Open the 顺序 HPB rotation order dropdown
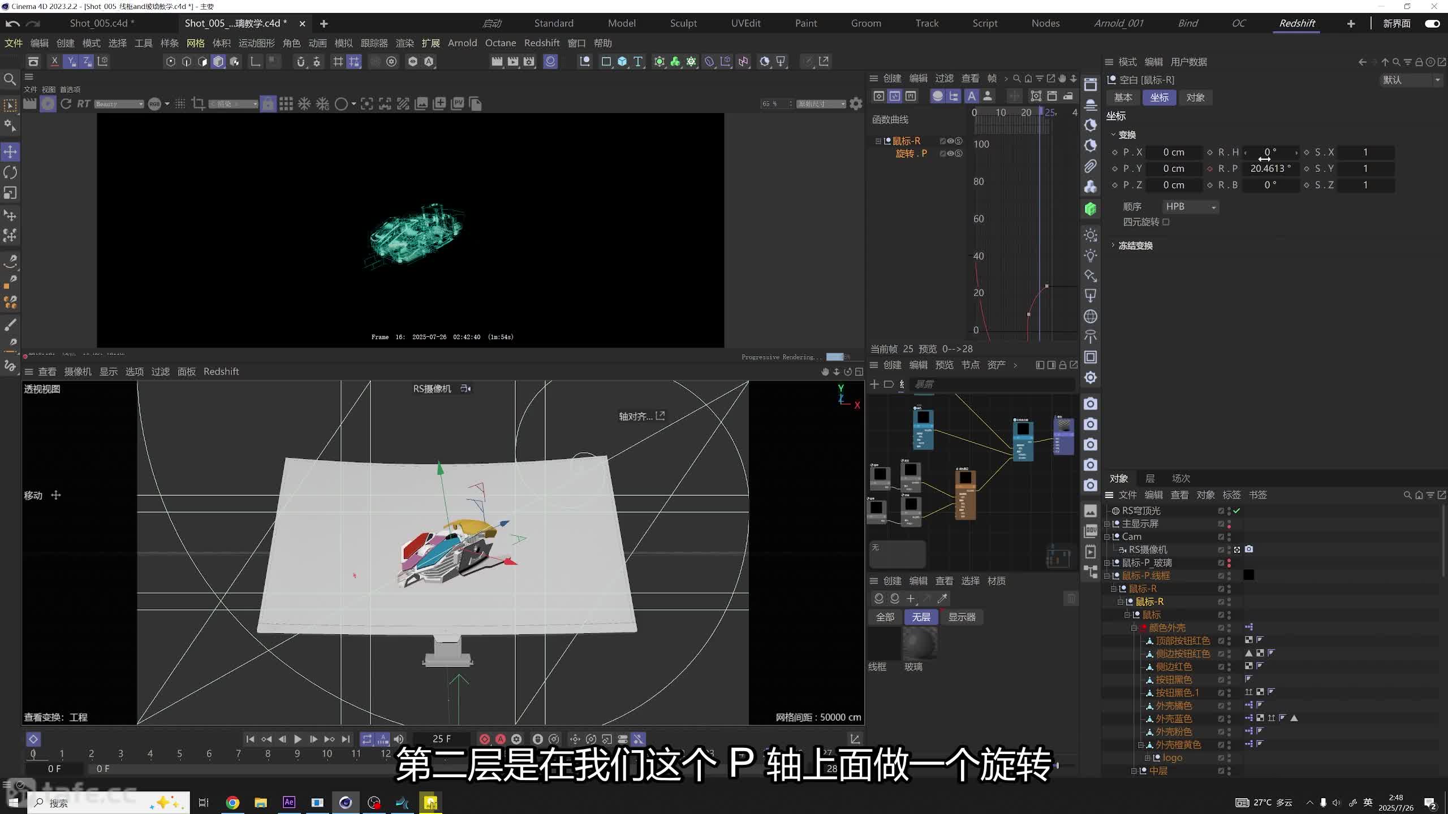Screen dimensions: 1448x814 tap(1190, 207)
